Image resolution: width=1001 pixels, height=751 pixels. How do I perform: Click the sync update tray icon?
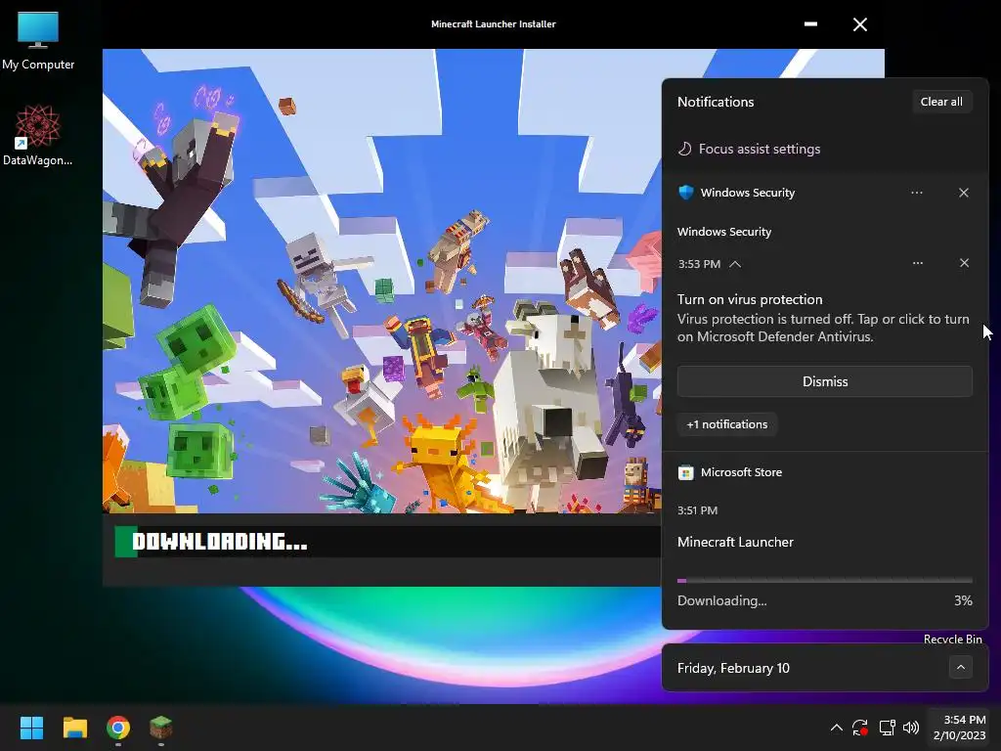pyautogui.click(x=860, y=728)
